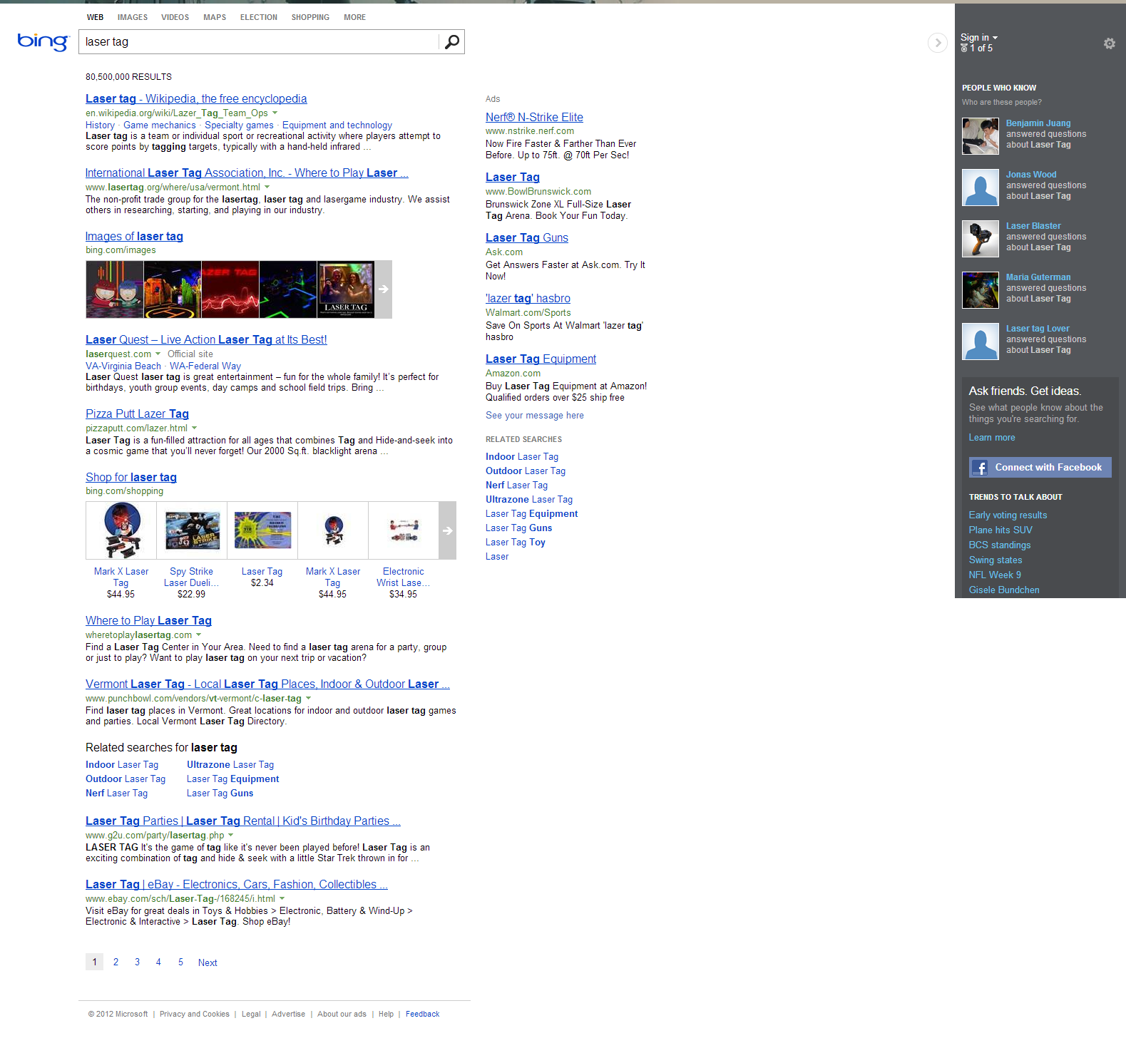This screenshot has height=1053, width=1126.
Task: Open Jonas Wood's avatar picture
Action: click(980, 188)
